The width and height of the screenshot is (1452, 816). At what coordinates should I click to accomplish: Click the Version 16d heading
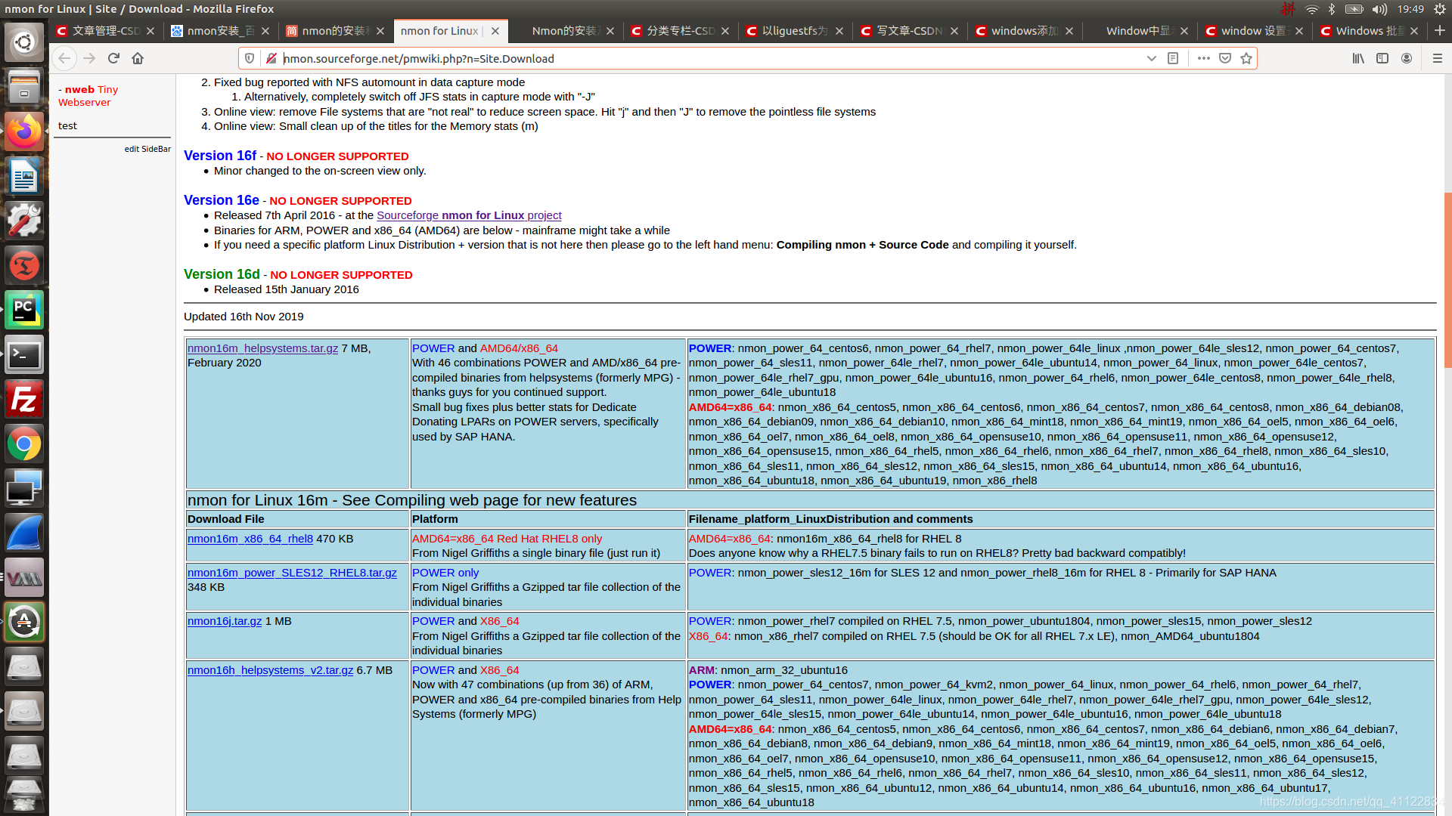click(x=222, y=274)
